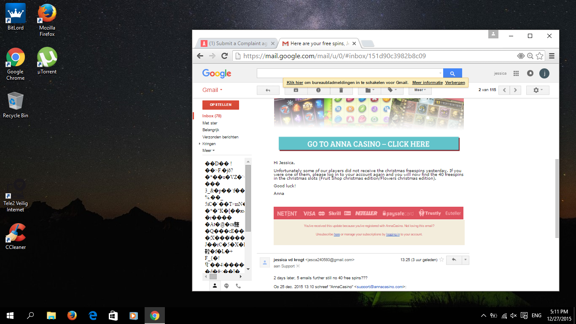Open the account avatar with letter j

click(544, 73)
